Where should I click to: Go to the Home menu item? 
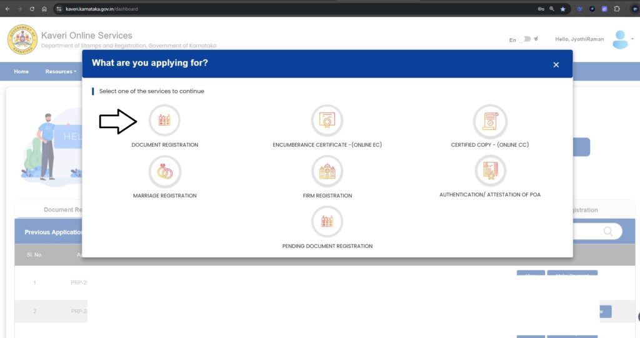click(x=21, y=71)
